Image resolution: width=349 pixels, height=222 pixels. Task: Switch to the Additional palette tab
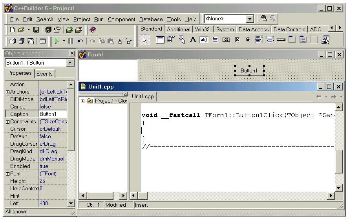tap(178, 29)
